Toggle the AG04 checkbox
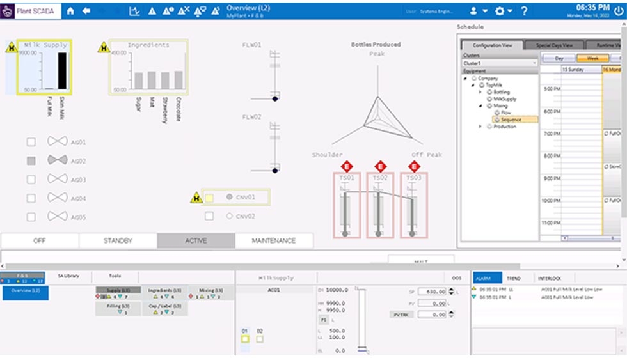This screenshot has height=358, width=627. point(31,198)
